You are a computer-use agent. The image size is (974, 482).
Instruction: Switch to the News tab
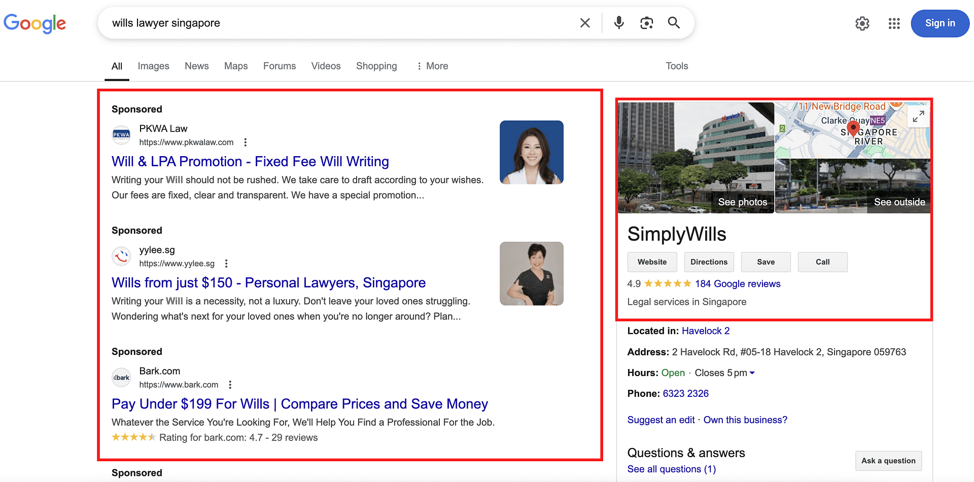[197, 66]
